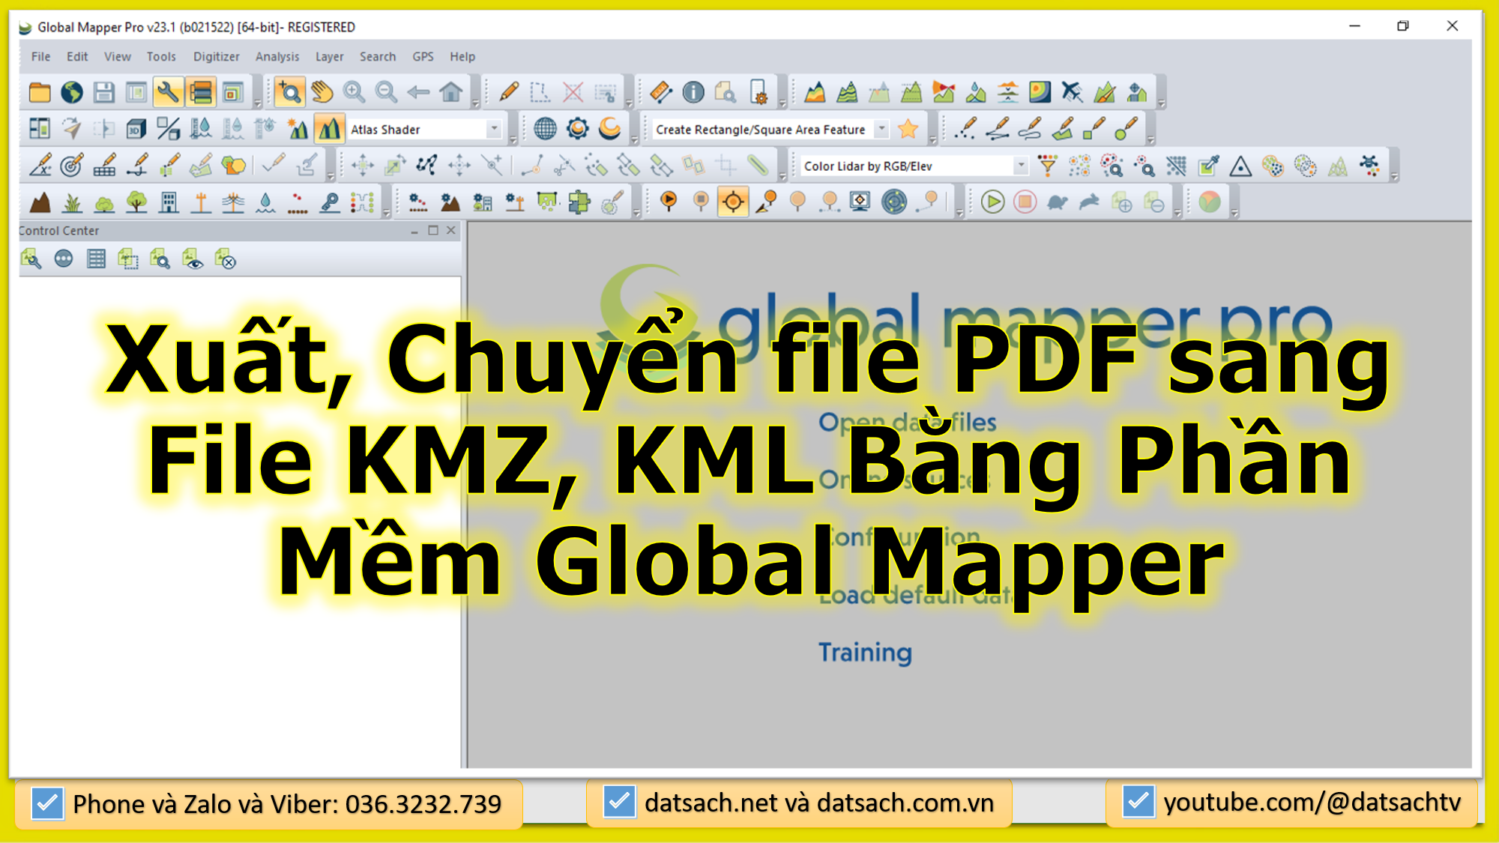The height and width of the screenshot is (843, 1499).
Task: Open the Digitizer menu
Action: (x=216, y=56)
